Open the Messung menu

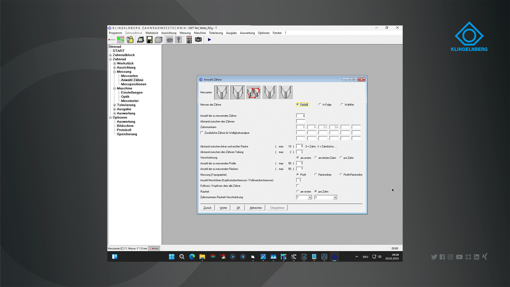tap(185, 33)
